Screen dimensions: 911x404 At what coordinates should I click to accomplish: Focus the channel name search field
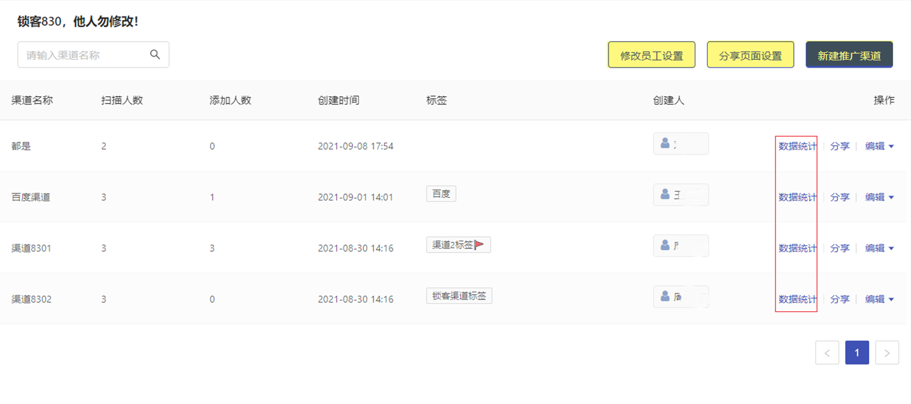click(93, 54)
